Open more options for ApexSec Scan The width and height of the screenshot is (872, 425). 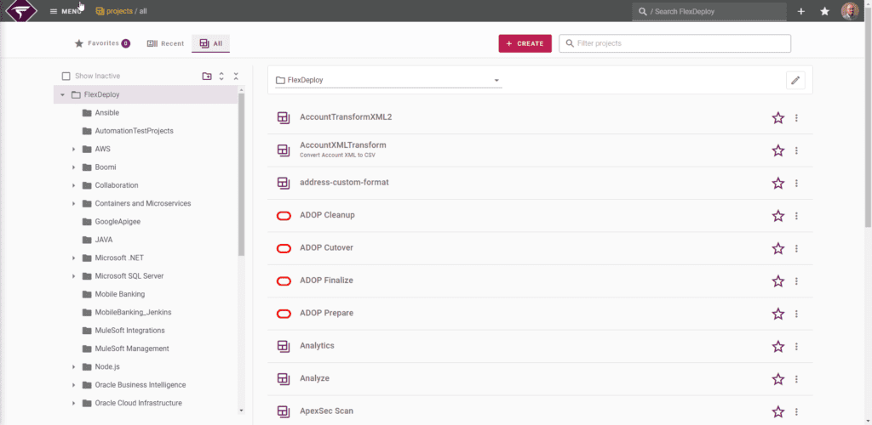pos(796,411)
